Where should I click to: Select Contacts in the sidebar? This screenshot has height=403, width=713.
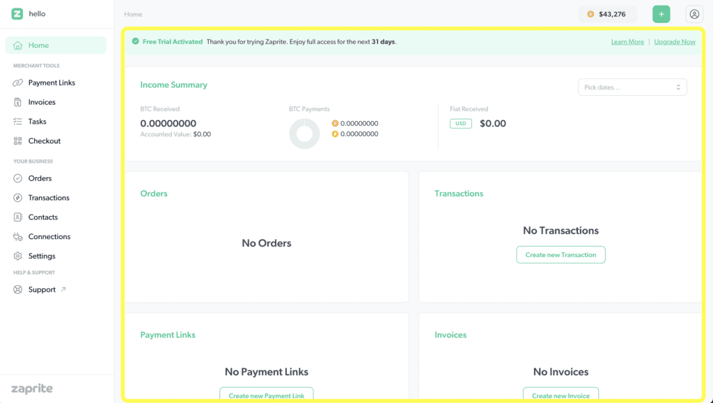click(42, 217)
